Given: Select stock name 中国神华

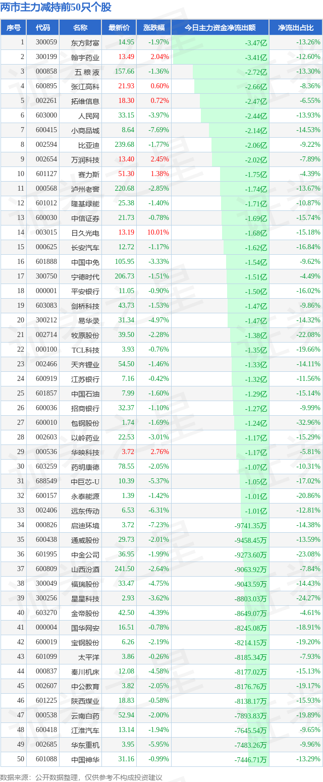Looking at the screenshot, I should point(85,759).
